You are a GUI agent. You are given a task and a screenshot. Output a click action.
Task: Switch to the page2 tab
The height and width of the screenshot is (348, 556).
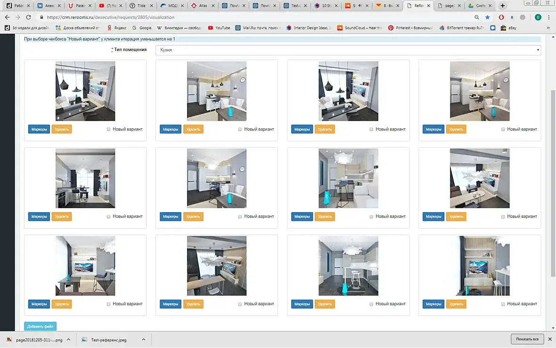[x=449, y=6]
